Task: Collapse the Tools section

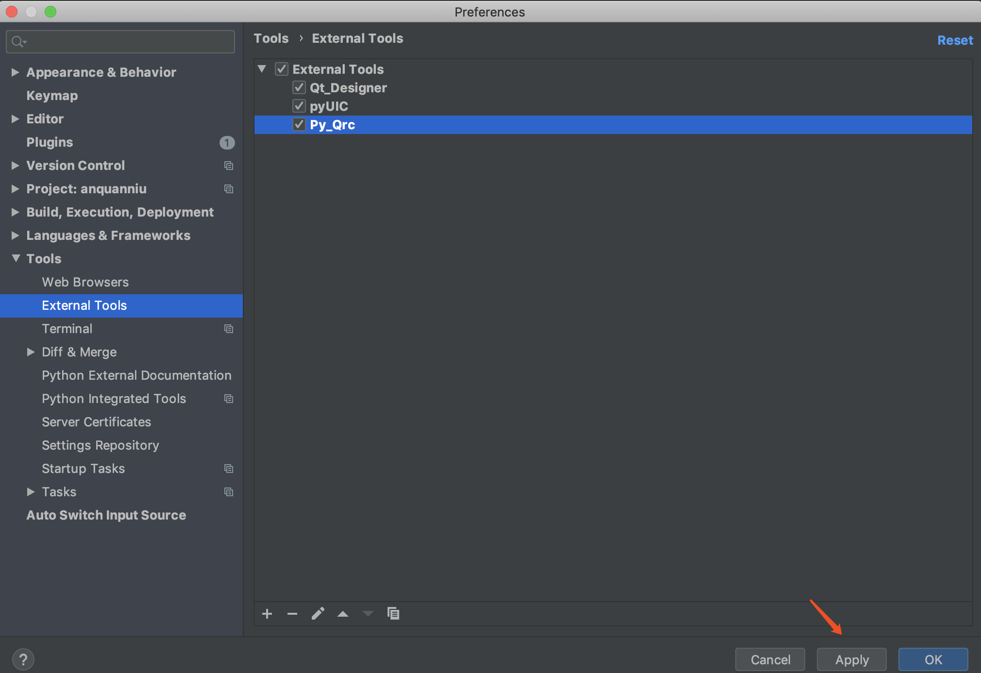Action: pyautogui.click(x=15, y=258)
